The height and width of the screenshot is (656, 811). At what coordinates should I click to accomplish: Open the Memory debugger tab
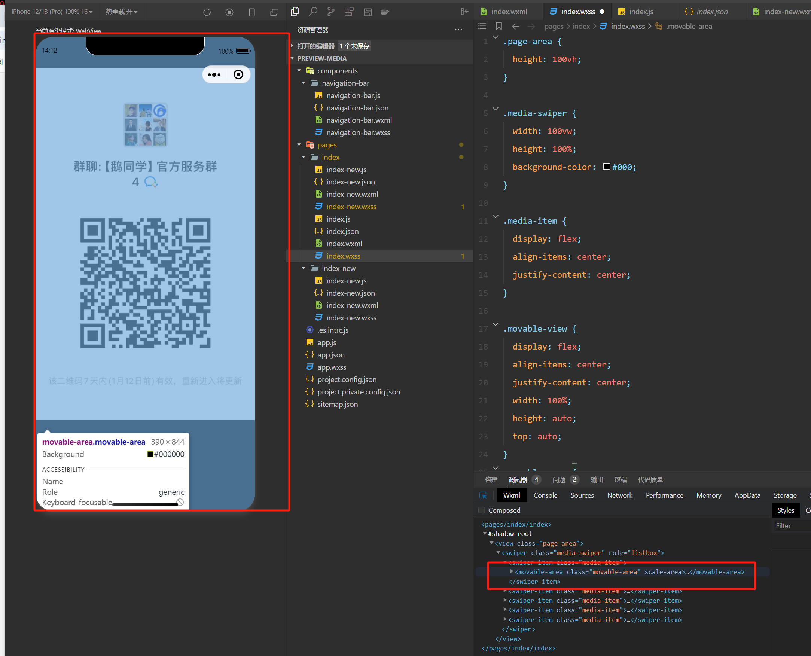tap(708, 495)
